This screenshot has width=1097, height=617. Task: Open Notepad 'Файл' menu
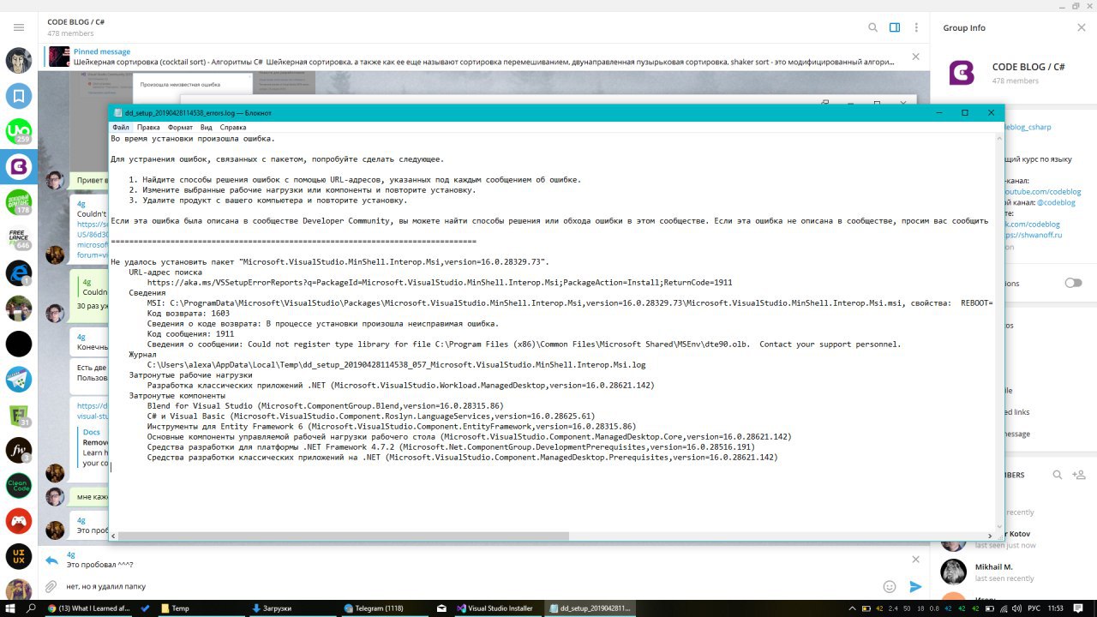tap(120, 127)
